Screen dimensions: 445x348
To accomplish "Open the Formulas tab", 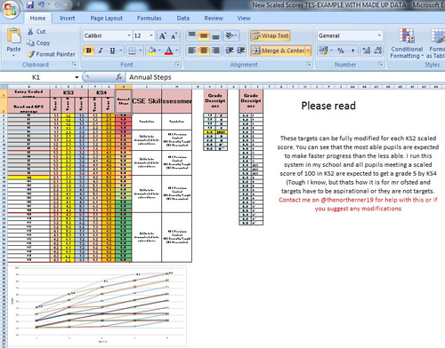I will (150, 19).
